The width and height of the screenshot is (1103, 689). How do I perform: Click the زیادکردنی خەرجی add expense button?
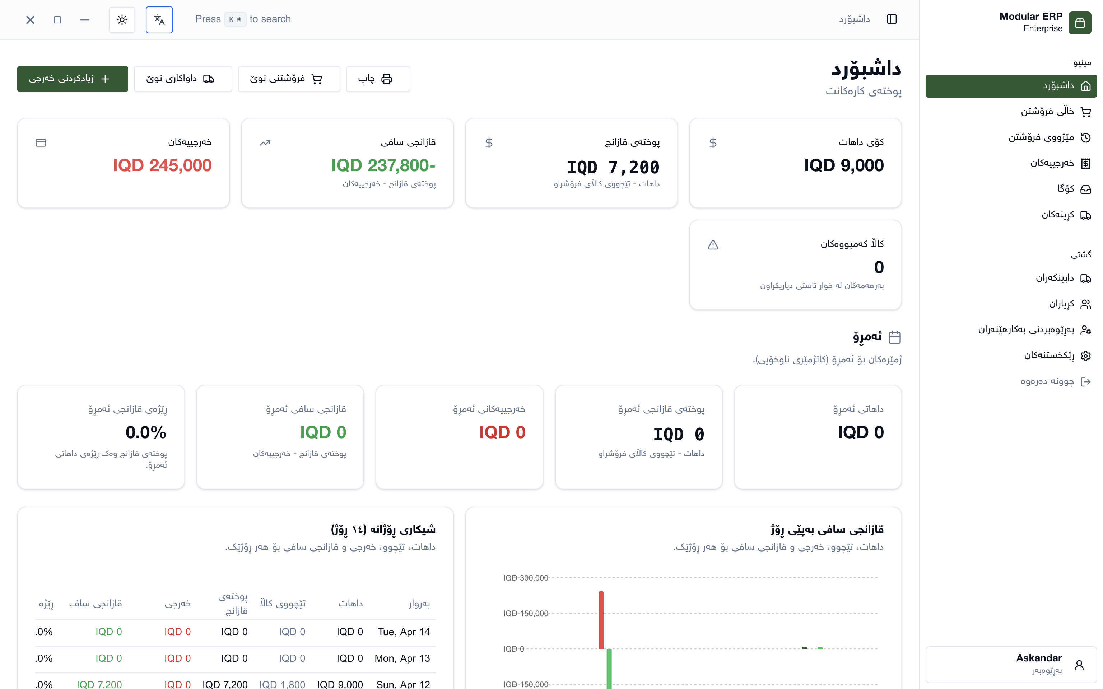pos(73,79)
